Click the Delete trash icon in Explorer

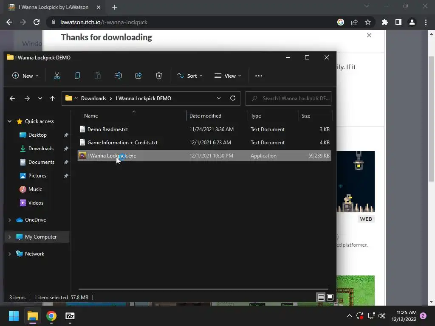pyautogui.click(x=159, y=76)
